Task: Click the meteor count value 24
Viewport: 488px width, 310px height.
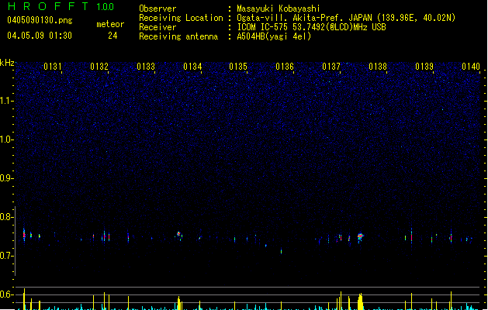Action: [x=112, y=36]
